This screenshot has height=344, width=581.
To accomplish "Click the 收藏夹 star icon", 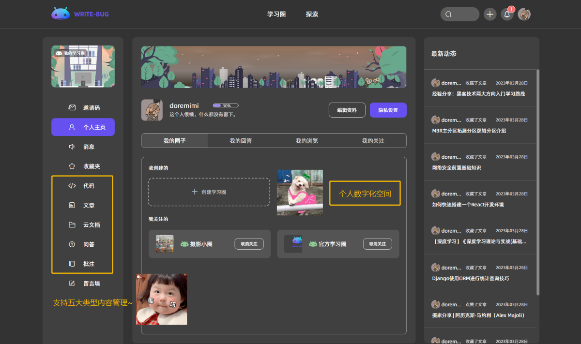I will 72,166.
